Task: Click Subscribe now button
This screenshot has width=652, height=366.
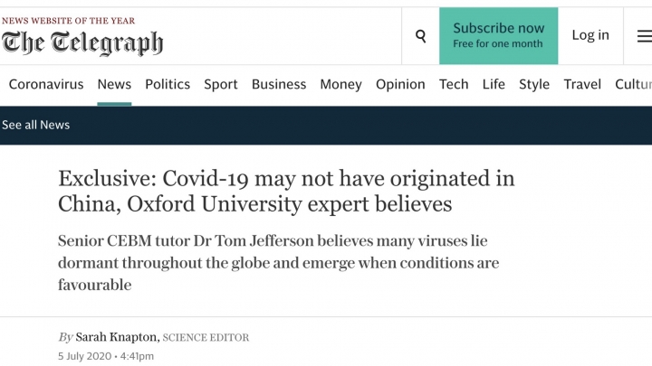Action: [498, 36]
